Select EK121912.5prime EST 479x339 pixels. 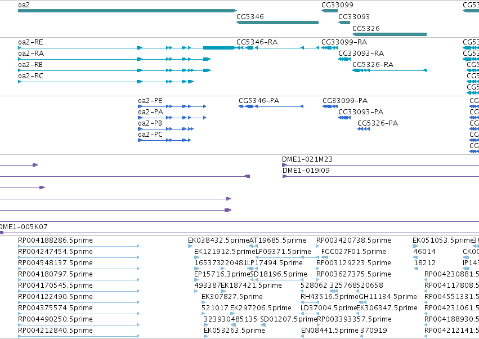197,257
